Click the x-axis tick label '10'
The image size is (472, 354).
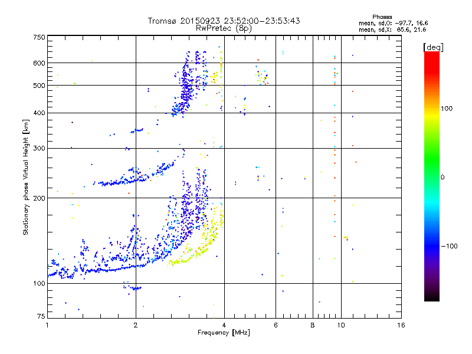tap(341, 325)
